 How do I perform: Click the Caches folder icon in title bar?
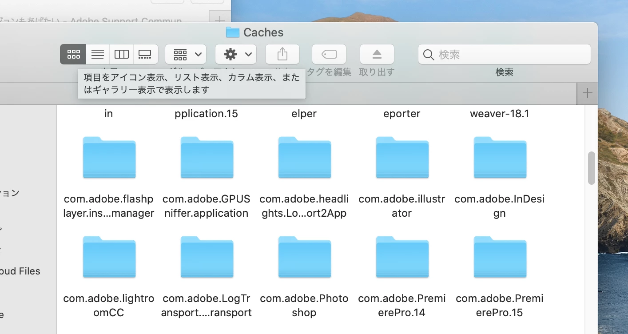232,32
